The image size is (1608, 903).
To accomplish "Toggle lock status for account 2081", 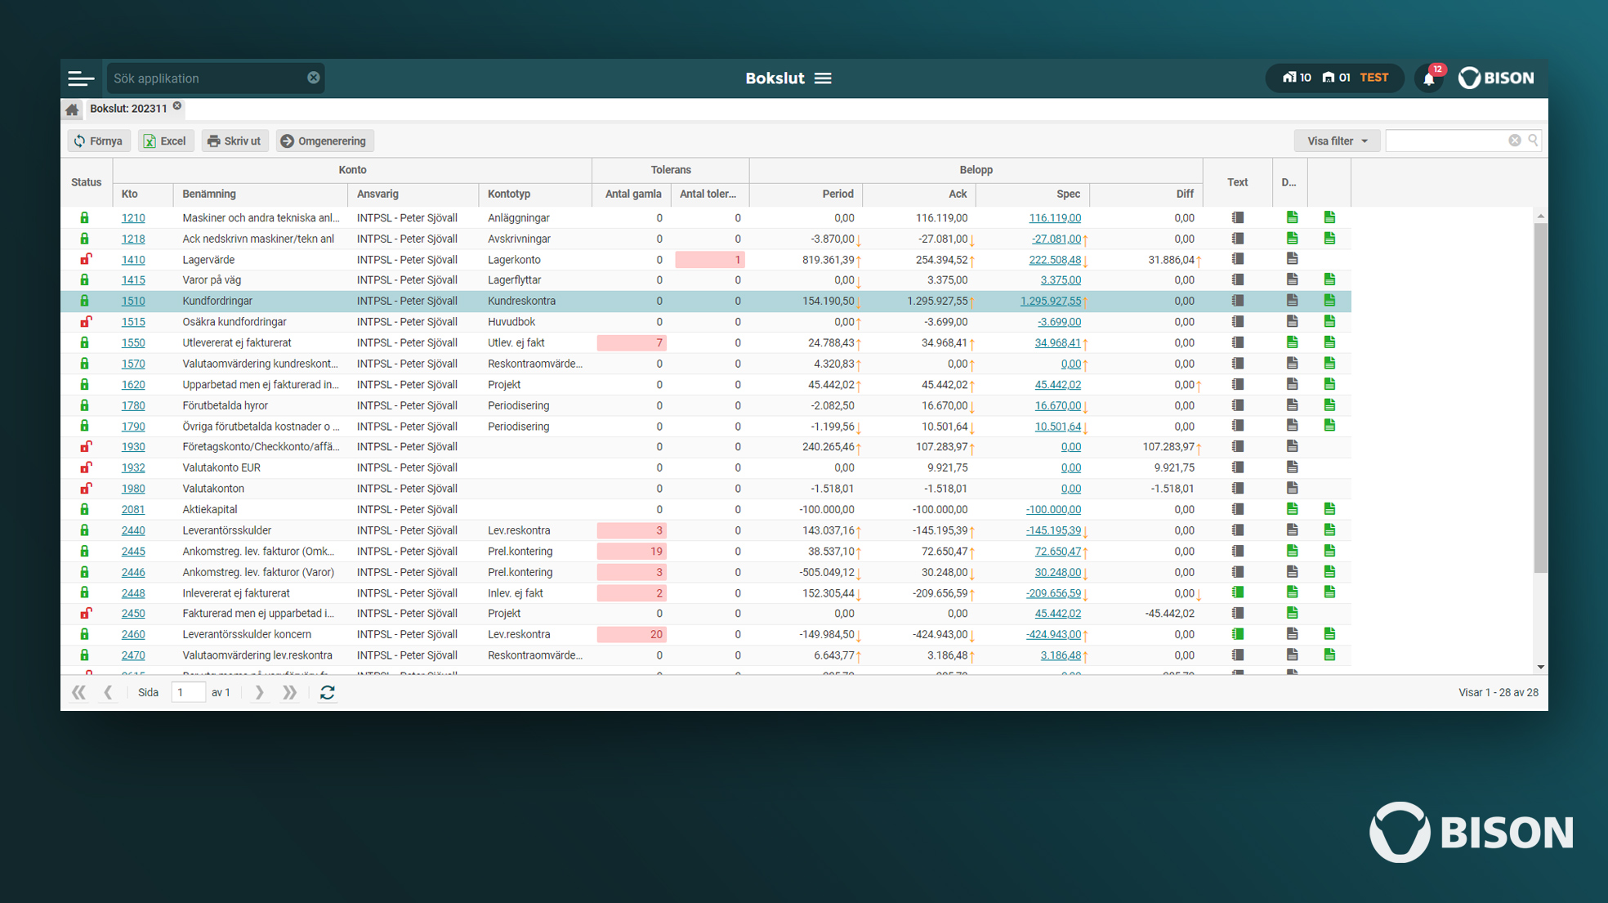I will (84, 509).
